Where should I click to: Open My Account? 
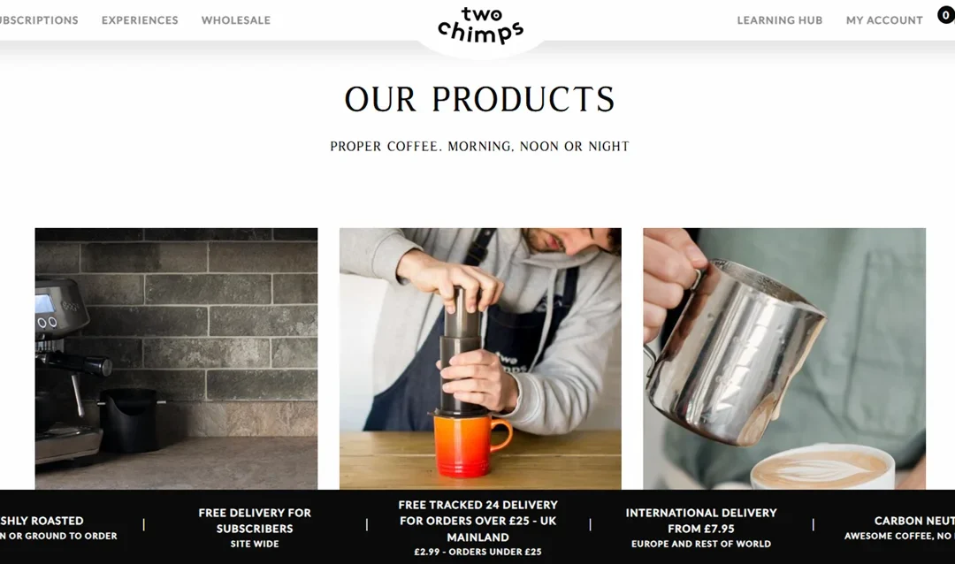click(884, 20)
